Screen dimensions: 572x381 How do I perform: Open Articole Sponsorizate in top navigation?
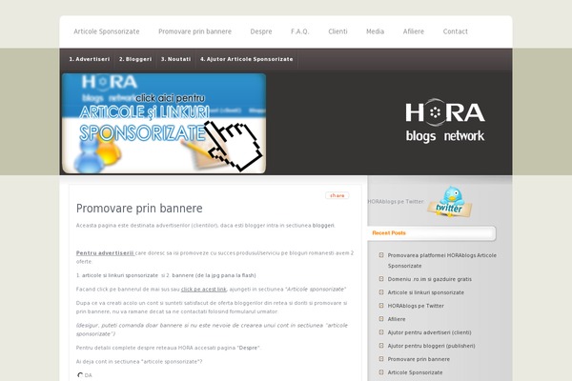[x=107, y=31]
